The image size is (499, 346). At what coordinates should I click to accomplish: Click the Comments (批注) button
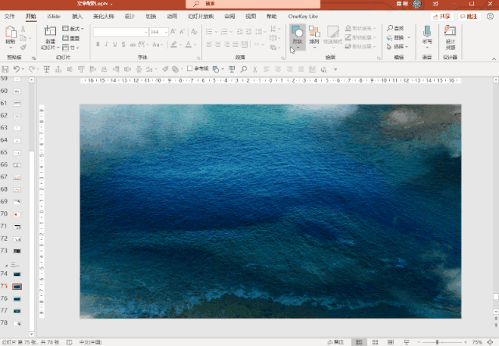pyautogui.click(x=469, y=16)
